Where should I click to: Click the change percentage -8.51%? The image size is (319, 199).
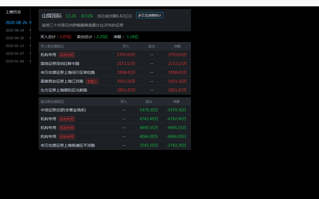tap(87, 16)
